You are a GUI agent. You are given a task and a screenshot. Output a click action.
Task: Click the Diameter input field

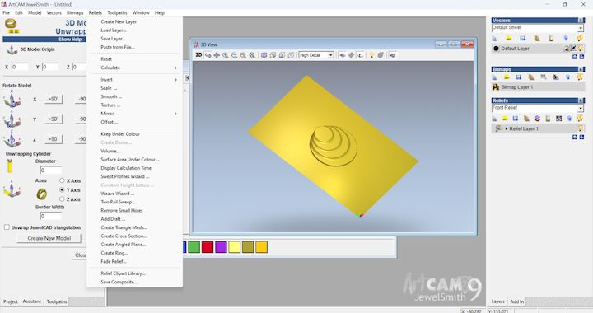pyautogui.click(x=51, y=171)
